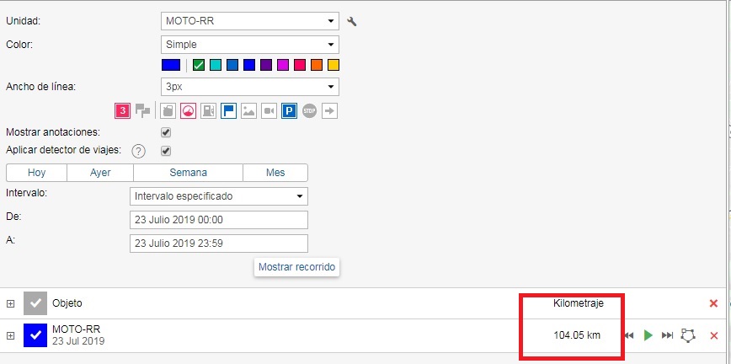Click the Mostrar recorrido button
This screenshot has width=731, height=364.
(x=296, y=266)
